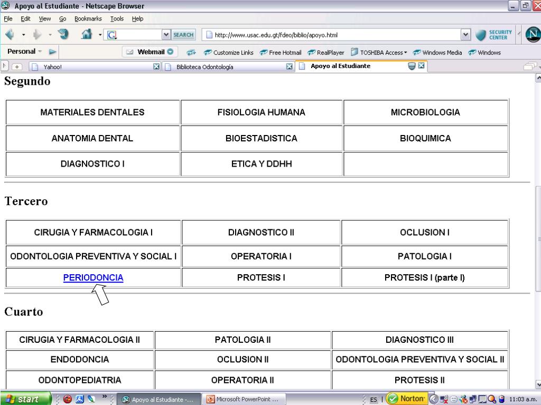Open the Tools menu
541x405 pixels.
[x=117, y=18]
